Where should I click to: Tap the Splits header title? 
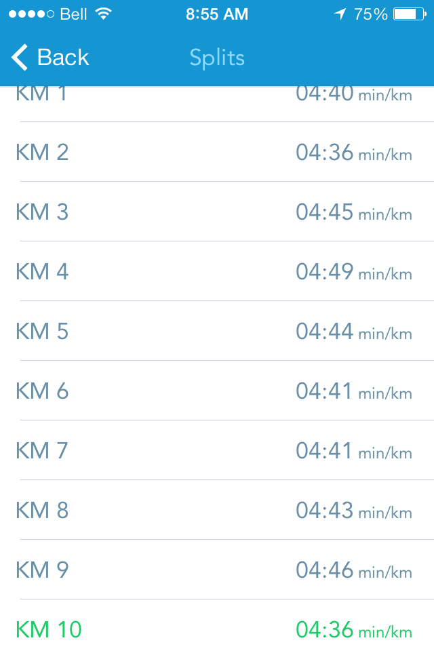(x=217, y=58)
